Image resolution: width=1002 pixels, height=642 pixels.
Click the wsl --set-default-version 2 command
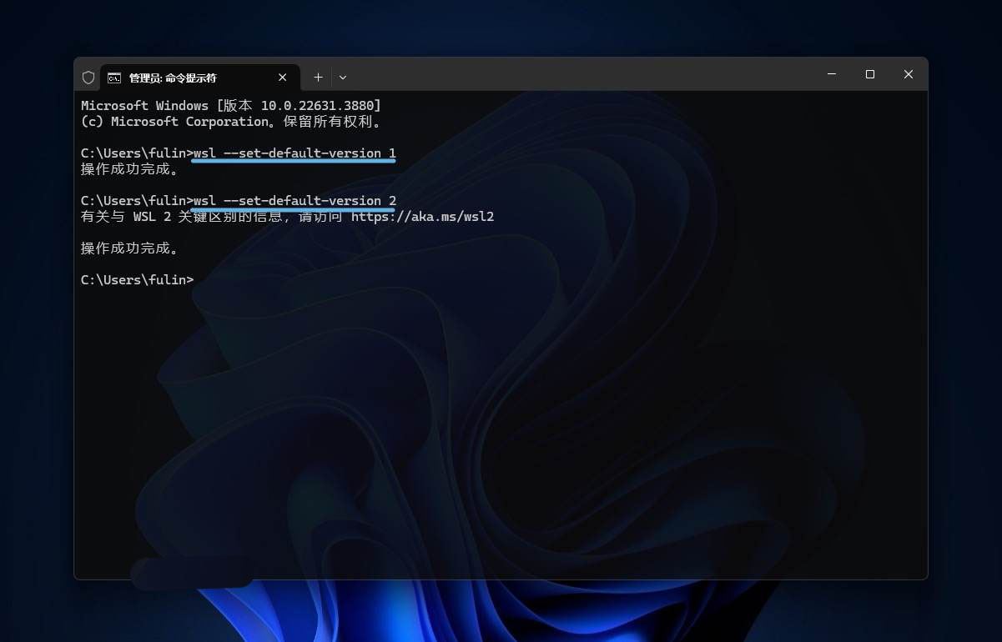(x=295, y=201)
